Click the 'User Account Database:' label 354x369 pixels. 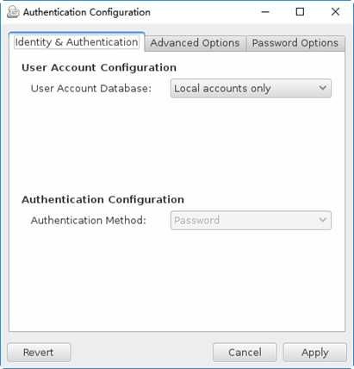click(91, 89)
